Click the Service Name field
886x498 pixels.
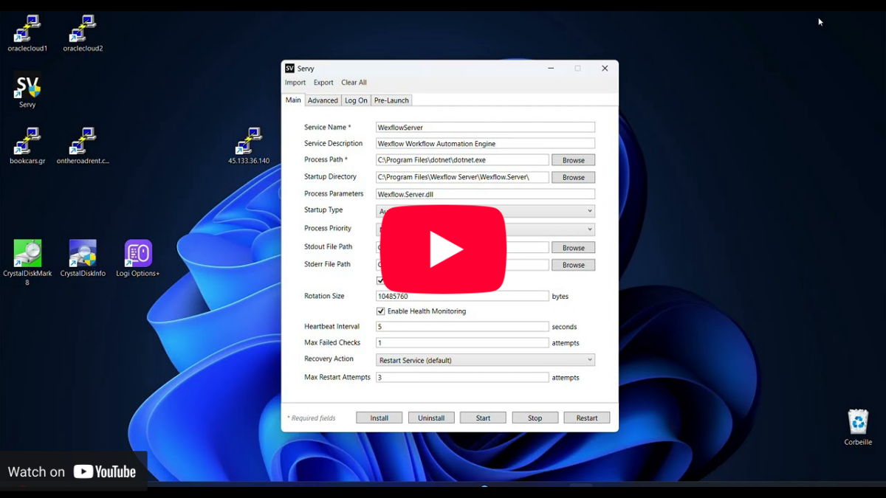coord(485,128)
